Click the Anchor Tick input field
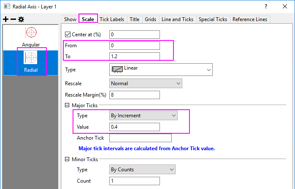Screen dimensions: 295x189 point(140,138)
